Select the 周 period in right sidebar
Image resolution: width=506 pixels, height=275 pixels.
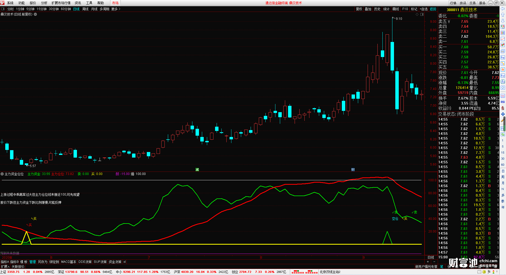pos(503,177)
